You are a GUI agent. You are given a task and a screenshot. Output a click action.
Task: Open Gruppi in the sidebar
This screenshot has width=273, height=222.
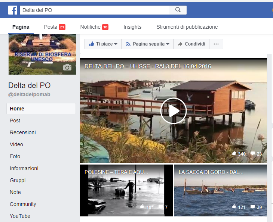click(18, 181)
